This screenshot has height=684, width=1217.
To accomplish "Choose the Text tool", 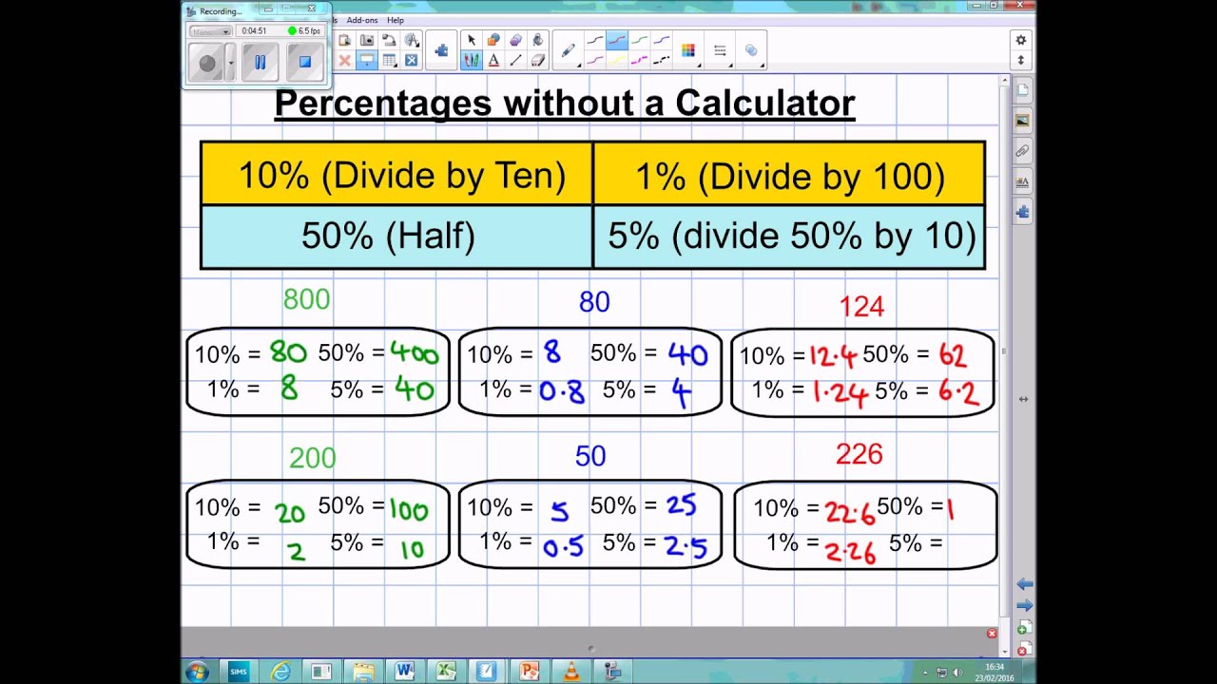I will [x=493, y=60].
